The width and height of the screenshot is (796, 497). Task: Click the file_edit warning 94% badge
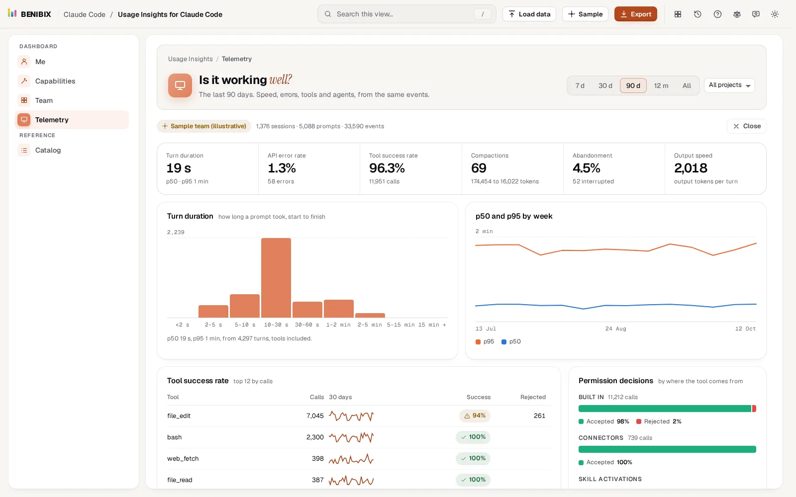click(x=475, y=415)
